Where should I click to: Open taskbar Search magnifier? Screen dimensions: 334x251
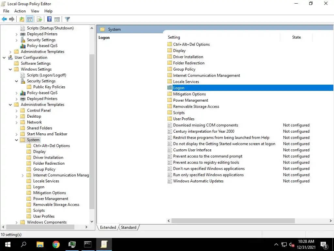click(x=23, y=244)
